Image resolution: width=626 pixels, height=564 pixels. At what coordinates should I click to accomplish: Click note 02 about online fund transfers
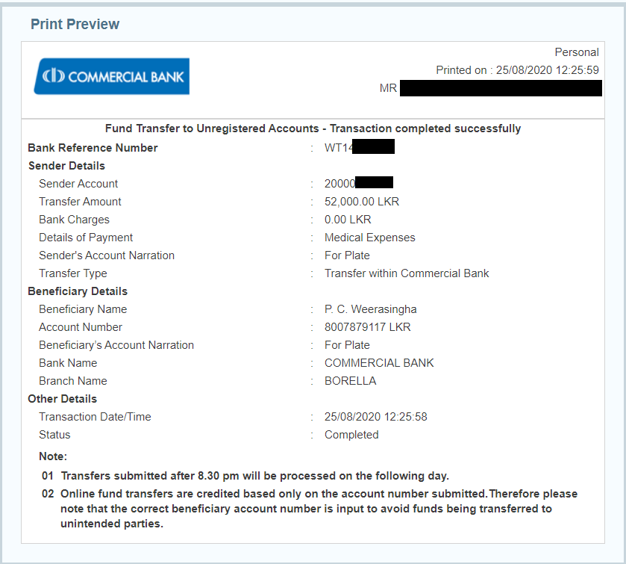(x=310, y=509)
